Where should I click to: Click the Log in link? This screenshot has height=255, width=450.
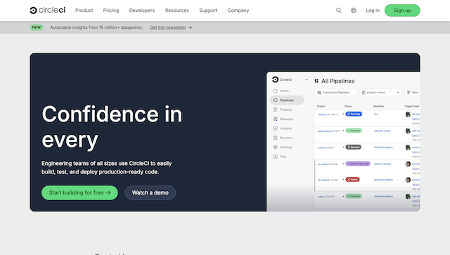pos(373,11)
